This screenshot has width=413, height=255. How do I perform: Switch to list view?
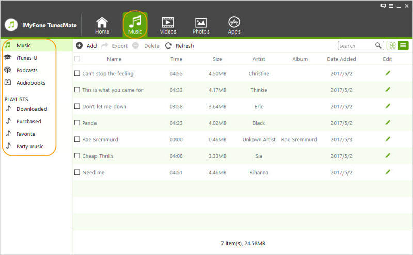coord(403,45)
